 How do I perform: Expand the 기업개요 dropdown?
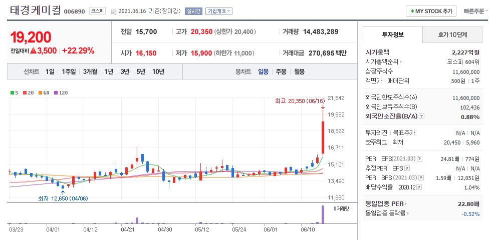219,11
